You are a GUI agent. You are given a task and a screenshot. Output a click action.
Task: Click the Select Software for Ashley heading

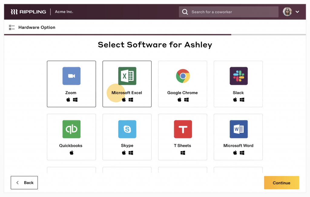155,45
